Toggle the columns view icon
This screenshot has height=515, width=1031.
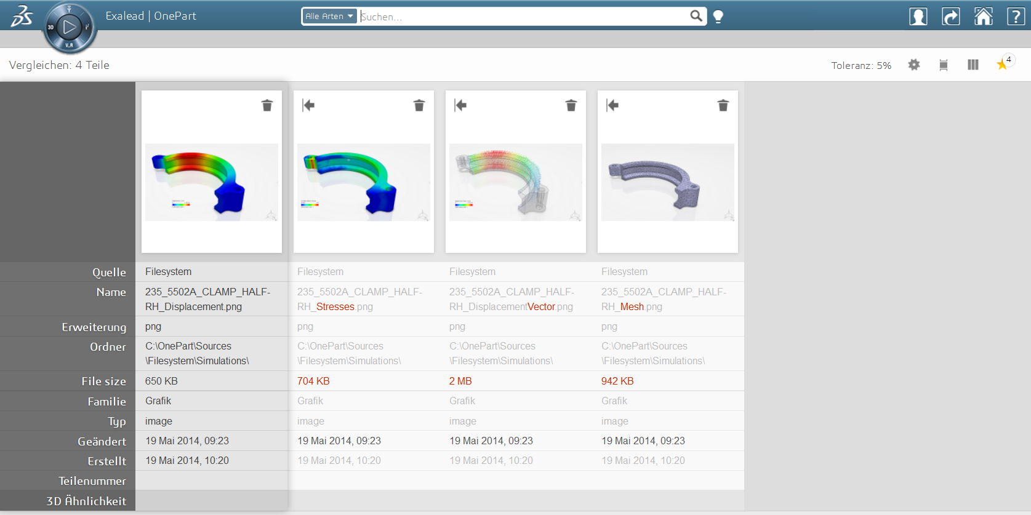coord(973,65)
